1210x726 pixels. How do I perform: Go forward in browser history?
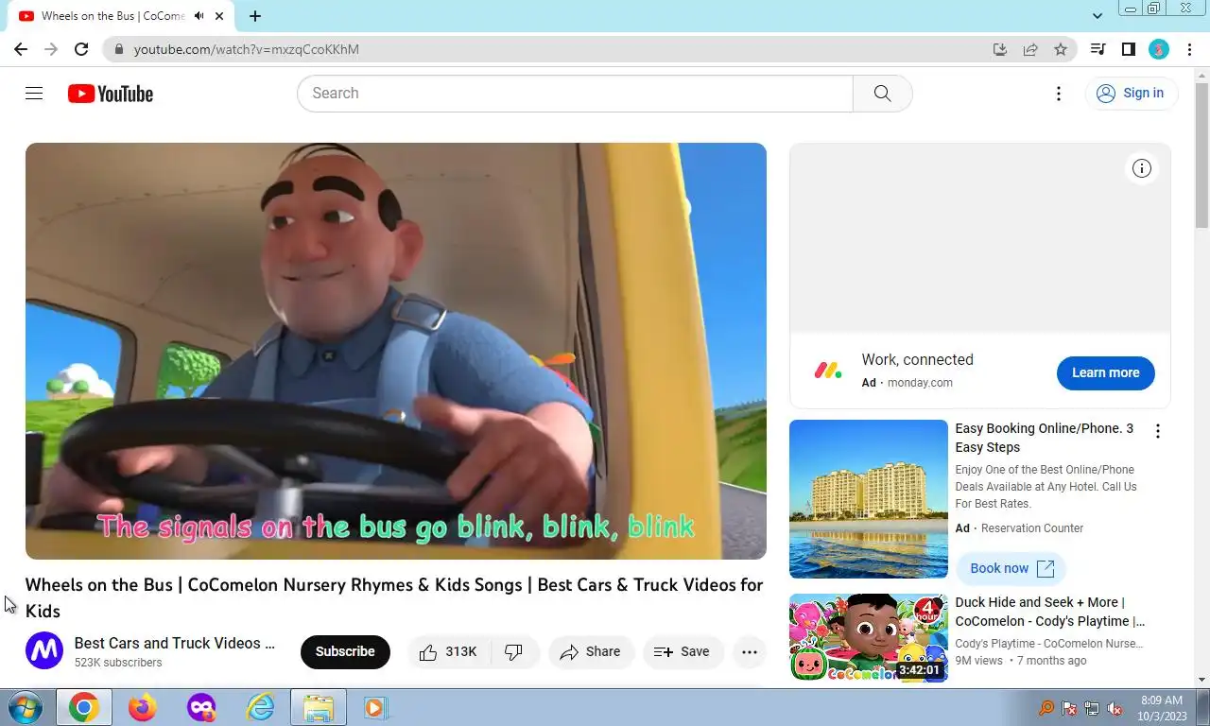(51, 49)
